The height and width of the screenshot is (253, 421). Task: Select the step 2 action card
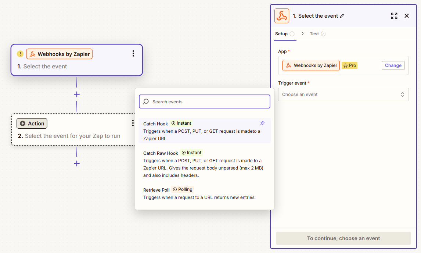coord(73,129)
